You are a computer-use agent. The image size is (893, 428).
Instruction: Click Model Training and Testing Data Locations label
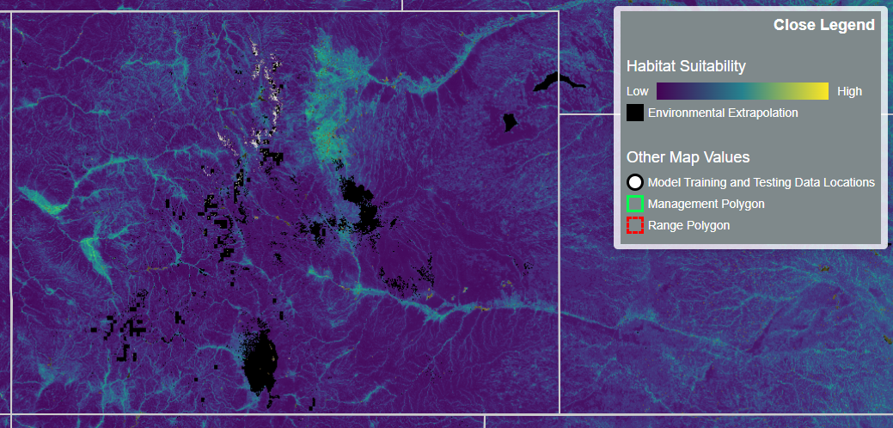point(761,182)
